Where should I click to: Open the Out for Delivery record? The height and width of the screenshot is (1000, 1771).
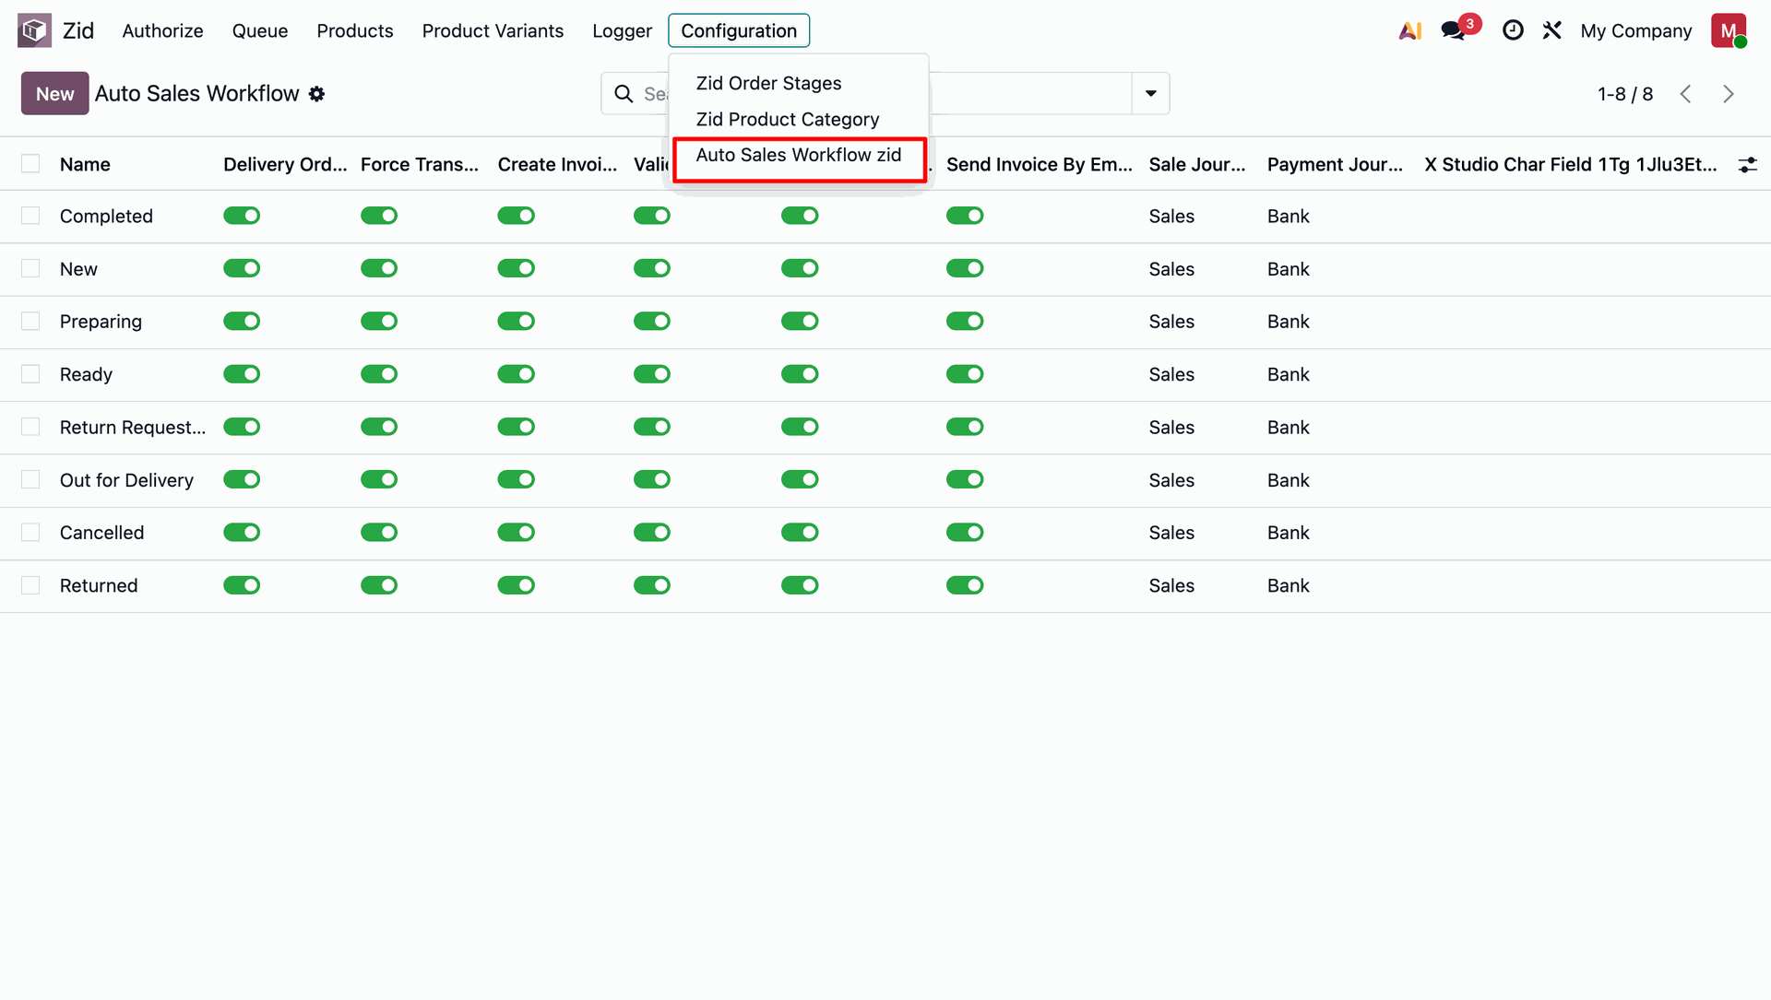[x=126, y=479]
